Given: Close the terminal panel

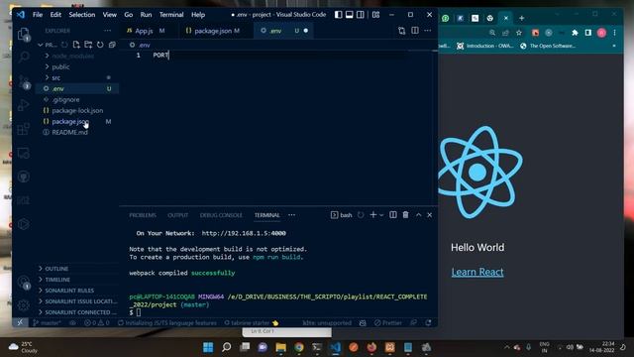Looking at the screenshot, I should 429,215.
